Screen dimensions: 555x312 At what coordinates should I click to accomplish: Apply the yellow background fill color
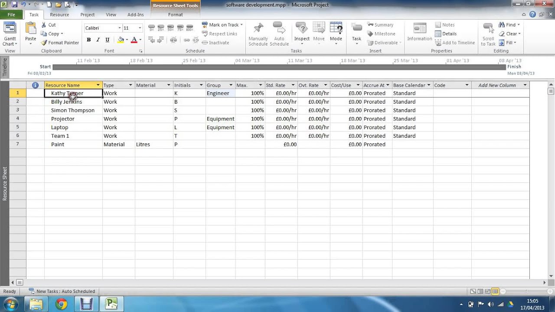pyautogui.click(x=121, y=39)
